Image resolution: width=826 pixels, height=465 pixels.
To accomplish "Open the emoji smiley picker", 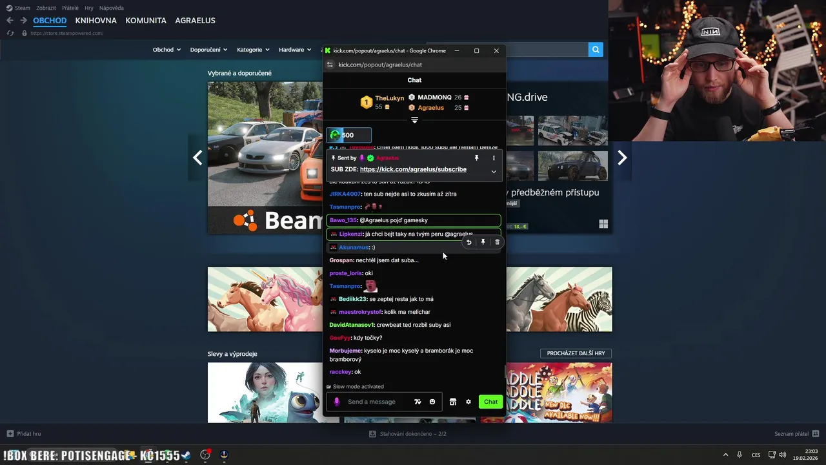I will tap(432, 402).
